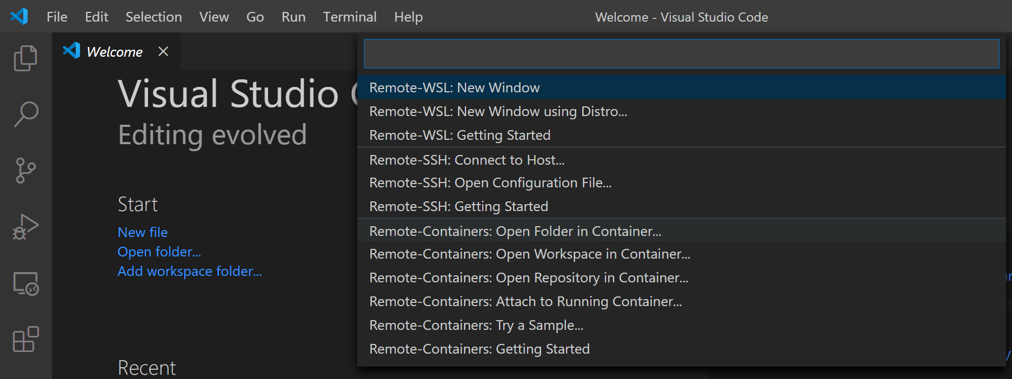Image resolution: width=1012 pixels, height=379 pixels.
Task: Close the Welcome tab
Action: click(163, 51)
